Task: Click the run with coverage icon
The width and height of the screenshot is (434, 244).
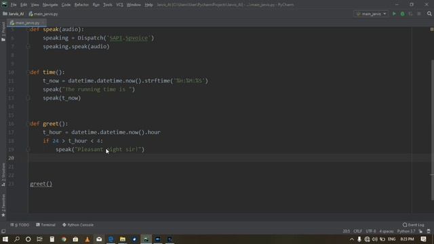Action: coord(410,14)
